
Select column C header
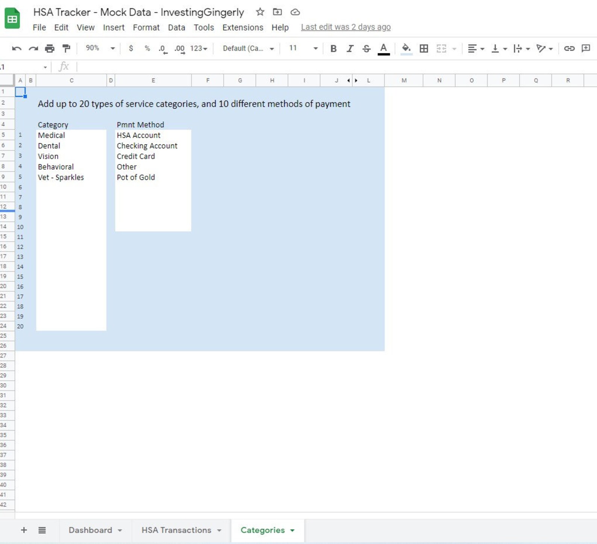(x=71, y=80)
